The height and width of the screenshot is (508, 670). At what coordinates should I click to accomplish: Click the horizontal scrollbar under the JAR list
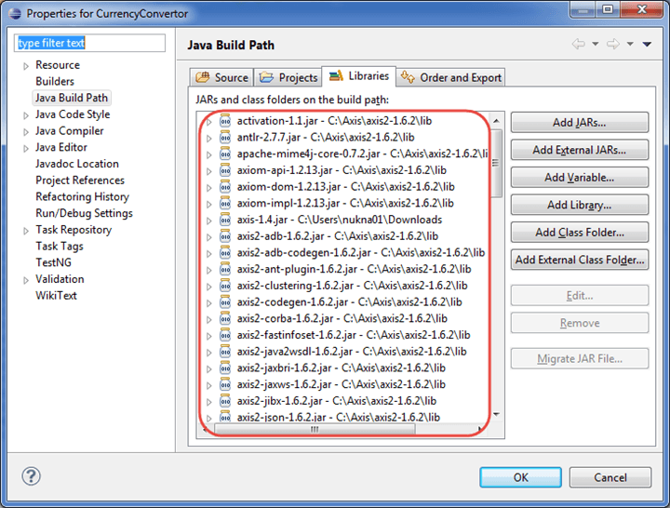[x=316, y=429]
